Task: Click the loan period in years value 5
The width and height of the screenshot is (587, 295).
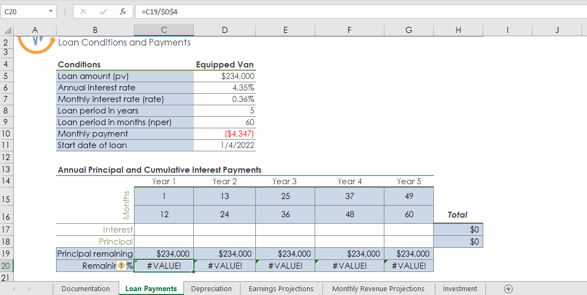Action: click(x=225, y=111)
